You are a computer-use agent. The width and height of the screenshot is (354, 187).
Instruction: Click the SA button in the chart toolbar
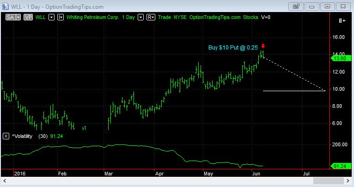[10, 17]
